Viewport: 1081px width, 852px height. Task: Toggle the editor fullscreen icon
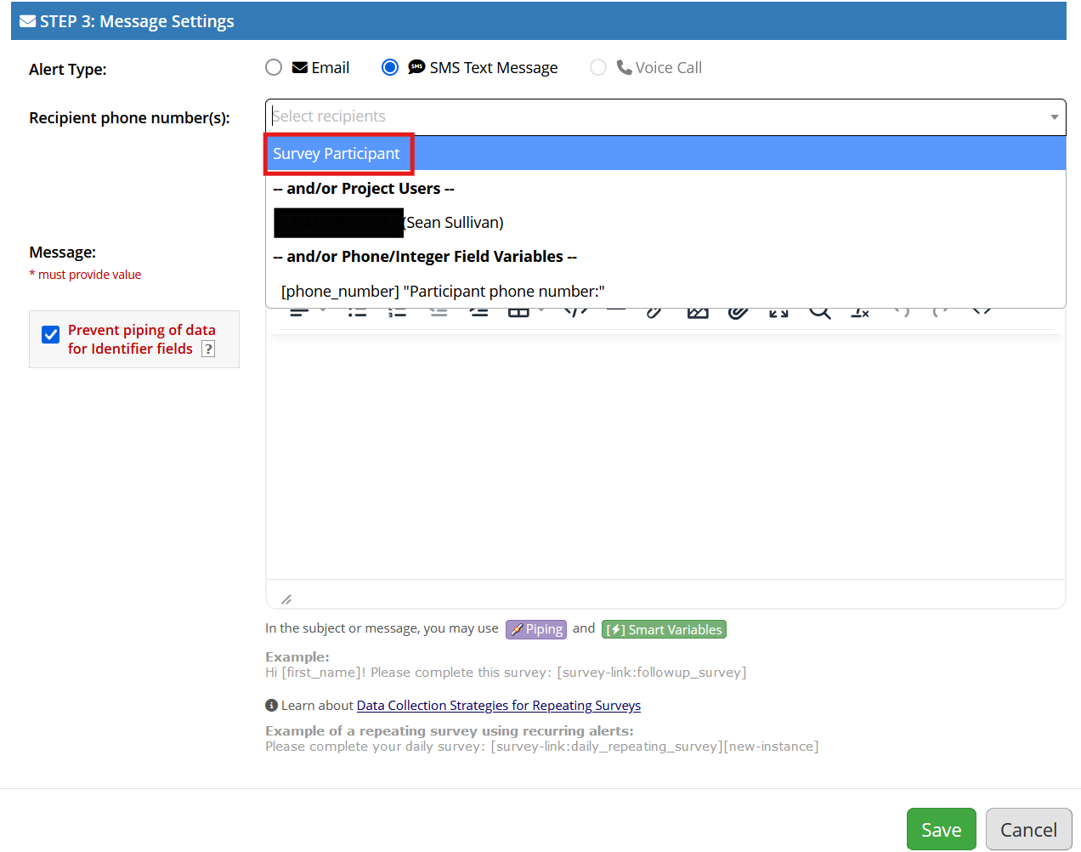coord(778,312)
